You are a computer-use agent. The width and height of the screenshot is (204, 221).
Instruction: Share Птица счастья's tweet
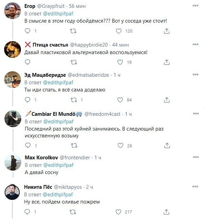167,62
